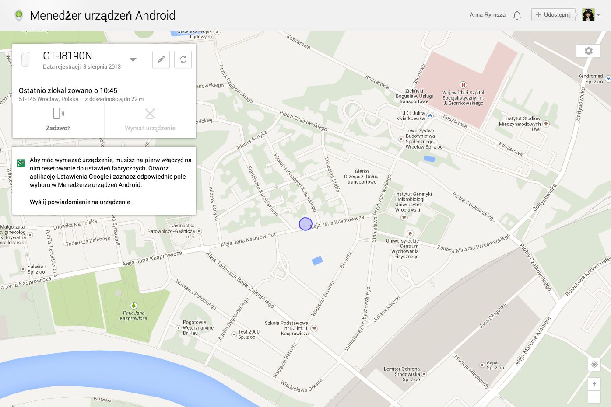Viewport: 611px width, 407px height.
Task: Open the account avatar menu
Action: [591, 15]
